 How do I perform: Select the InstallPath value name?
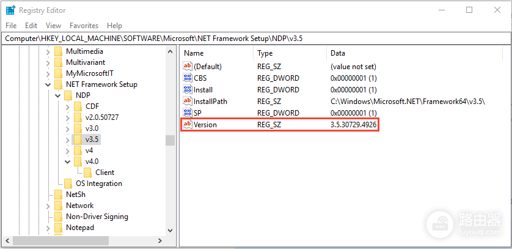pos(210,102)
